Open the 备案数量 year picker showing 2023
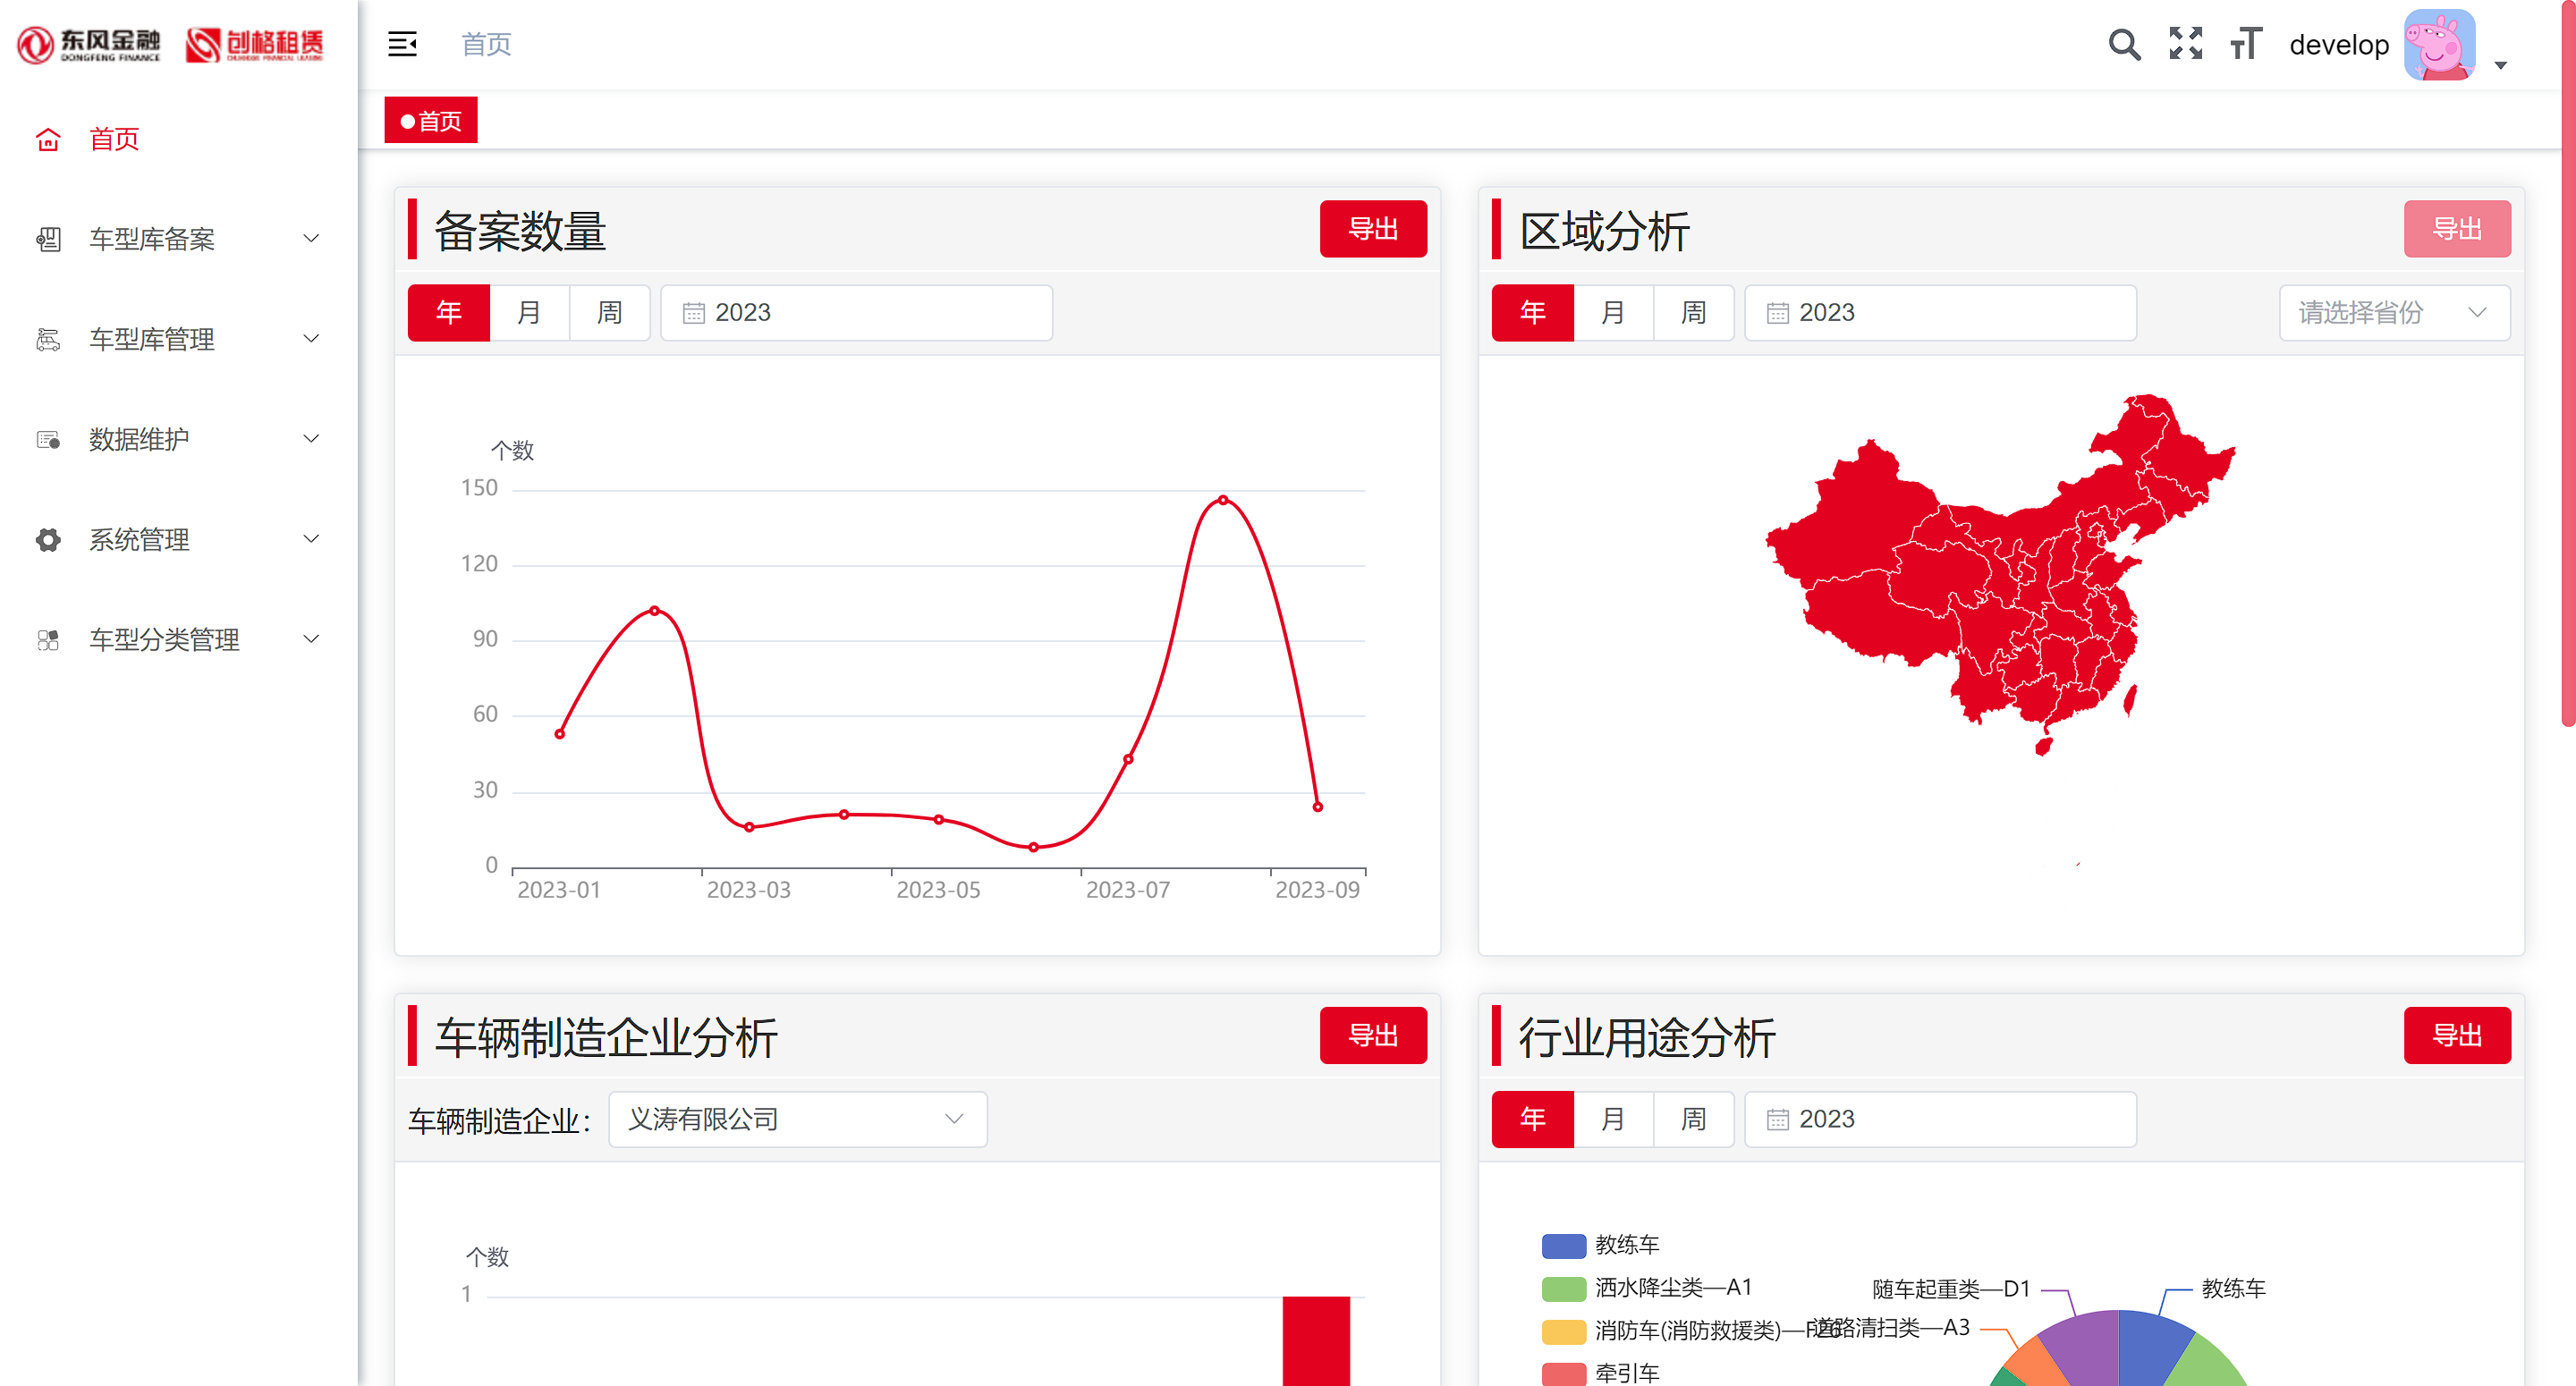Viewport: 2576px width, 1386px height. click(856, 313)
